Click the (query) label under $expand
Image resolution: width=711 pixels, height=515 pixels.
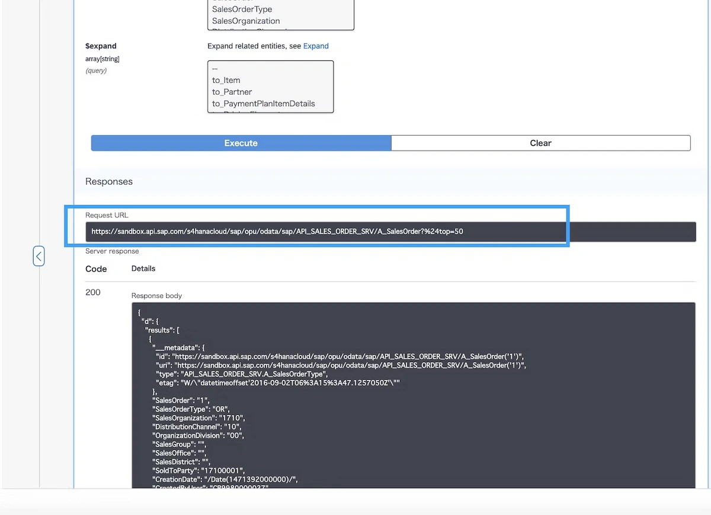[96, 71]
